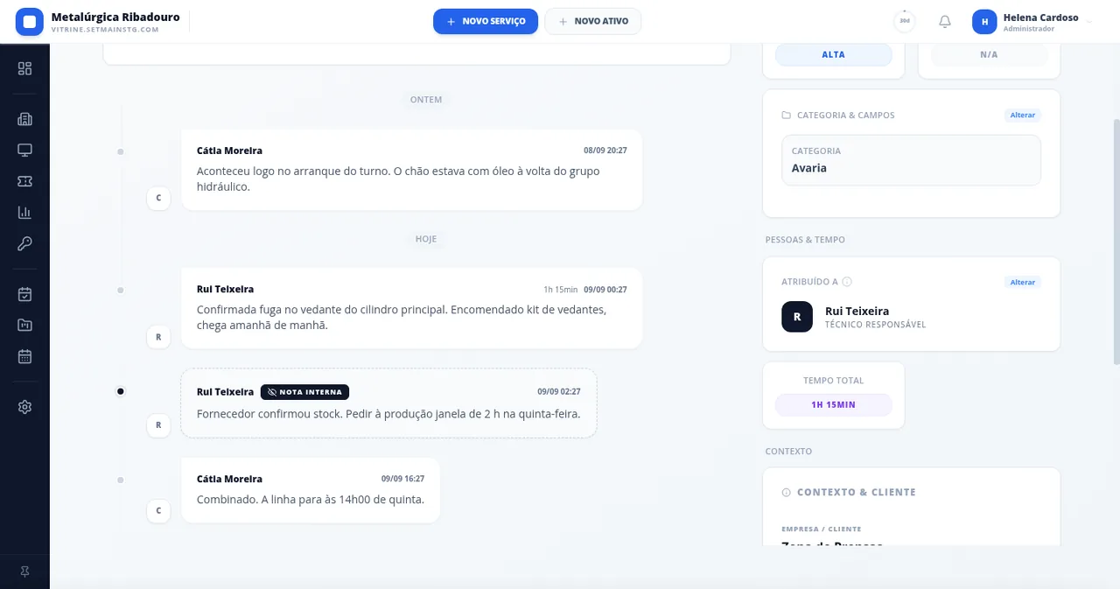Click the 1h 15min duration on Rui's message
Image resolution: width=1120 pixels, height=589 pixels.
pos(561,290)
